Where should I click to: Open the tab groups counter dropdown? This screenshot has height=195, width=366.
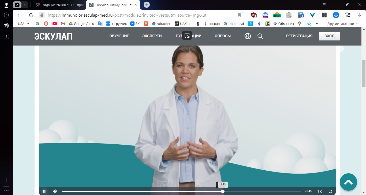21,5
